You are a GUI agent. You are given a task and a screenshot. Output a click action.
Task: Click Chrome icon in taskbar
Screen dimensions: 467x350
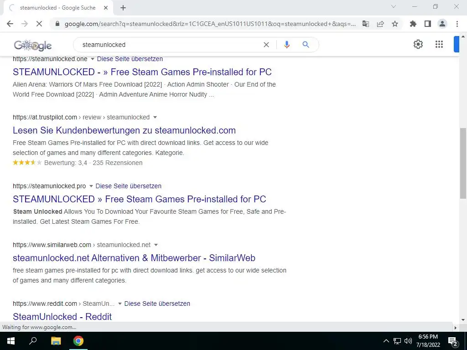pos(78,341)
